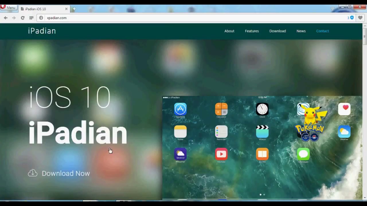
Task: Open the ad blocker shield icon
Action: [x=352, y=18]
